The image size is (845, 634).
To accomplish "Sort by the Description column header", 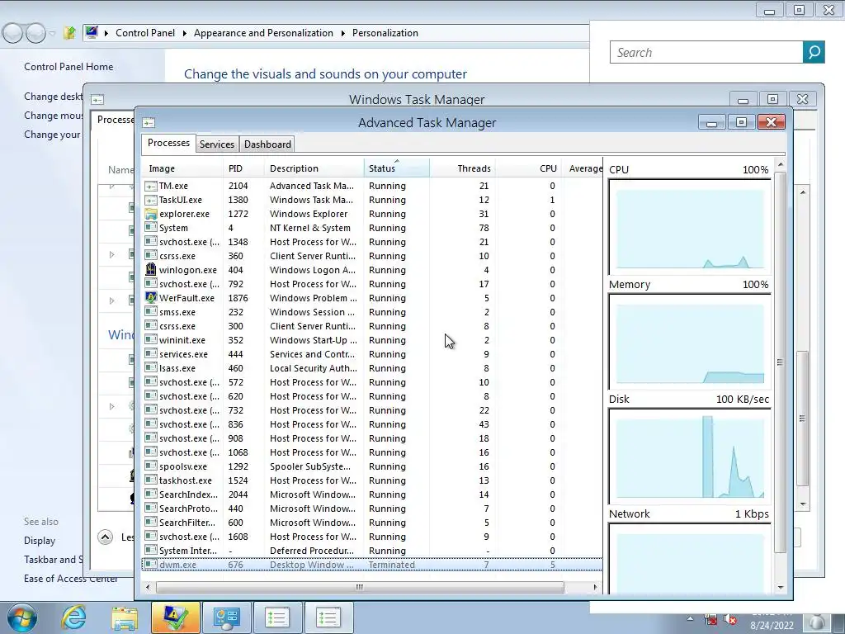I will click(314, 168).
